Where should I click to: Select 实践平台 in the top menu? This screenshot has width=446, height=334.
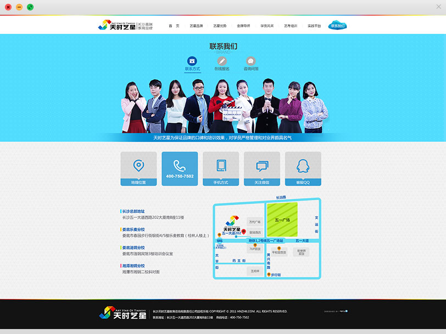(314, 26)
